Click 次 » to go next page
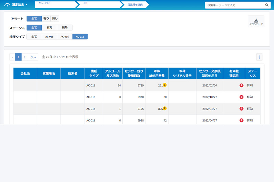This screenshot has height=182, width=274. 33,57
